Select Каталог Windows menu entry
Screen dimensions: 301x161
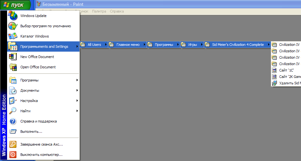pos(43,36)
